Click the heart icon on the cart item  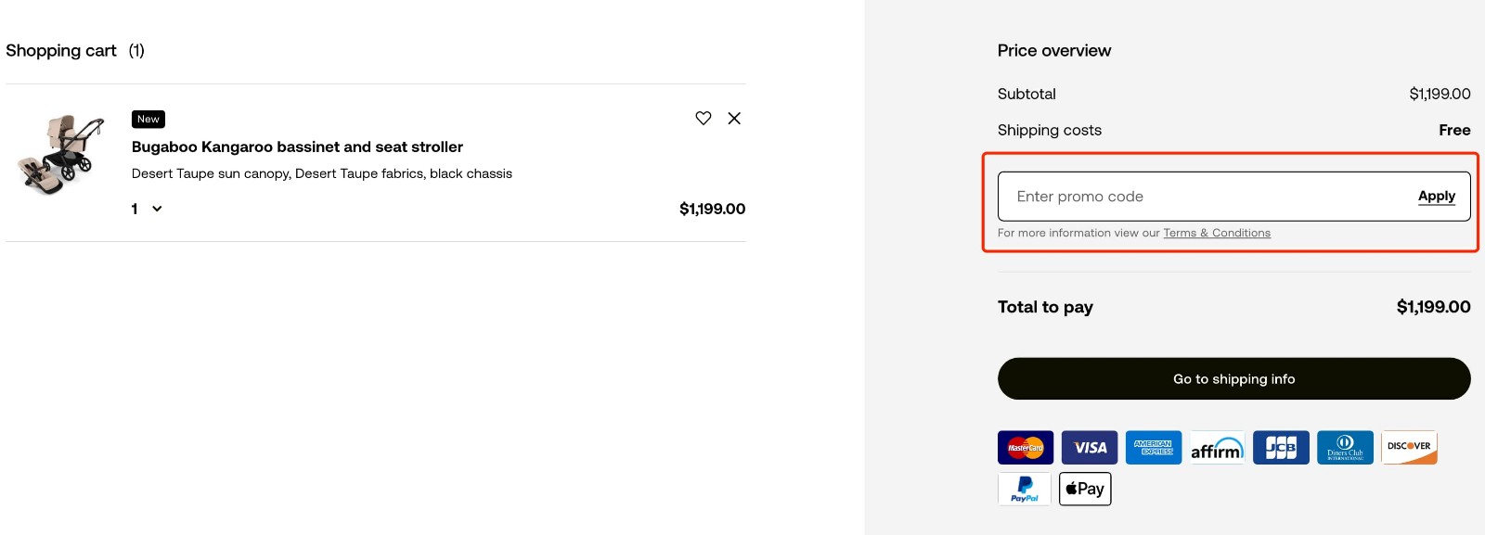[x=703, y=118]
